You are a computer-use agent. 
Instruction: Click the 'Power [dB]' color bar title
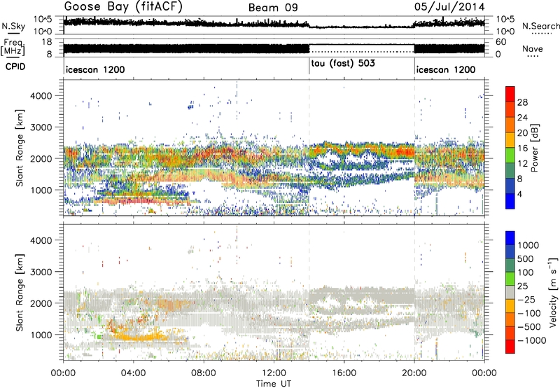[x=534, y=148]
